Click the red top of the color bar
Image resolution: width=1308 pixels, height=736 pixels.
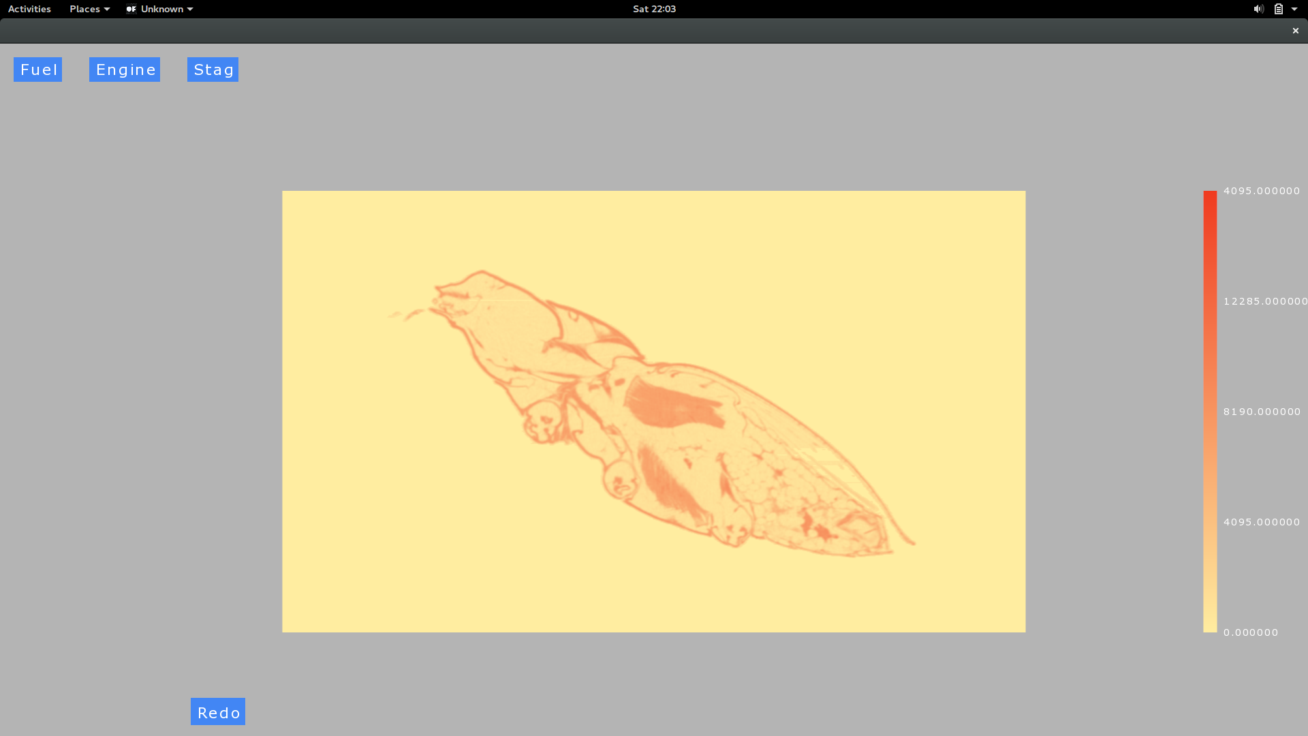[1210, 198]
